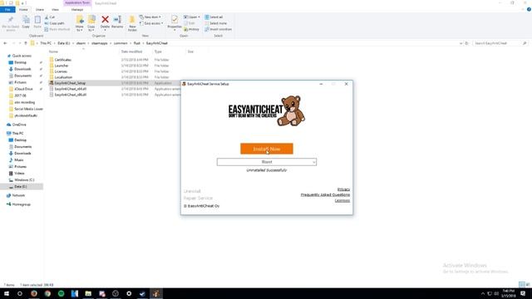
Task: Click the Chrome taskbar icon
Action: pyautogui.click(x=47, y=293)
